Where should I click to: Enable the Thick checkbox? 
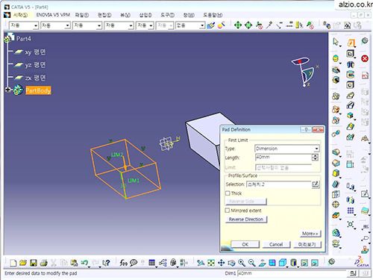[228, 193]
